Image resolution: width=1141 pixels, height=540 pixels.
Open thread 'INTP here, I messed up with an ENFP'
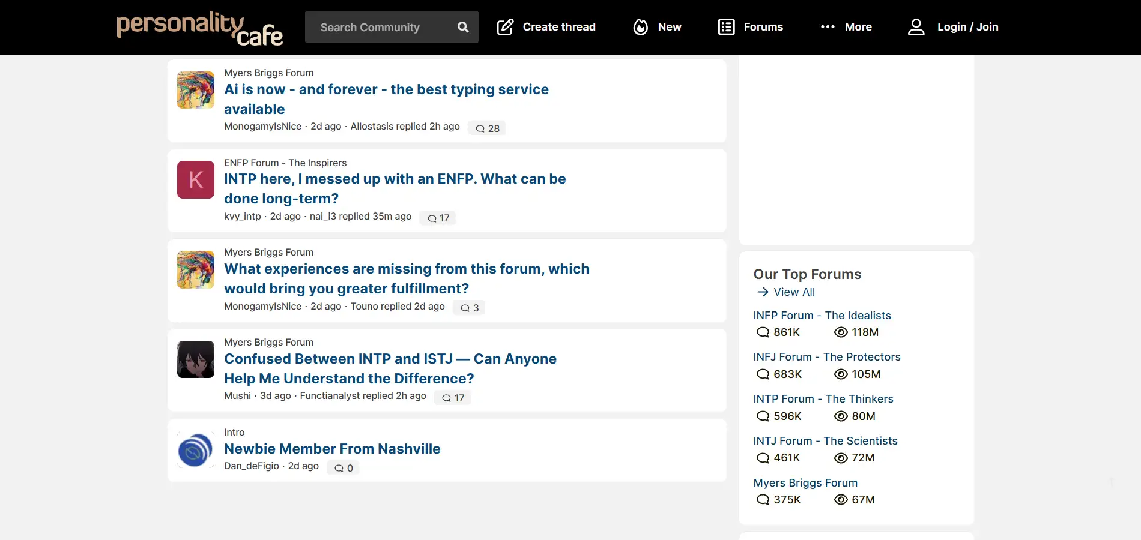[x=395, y=188]
